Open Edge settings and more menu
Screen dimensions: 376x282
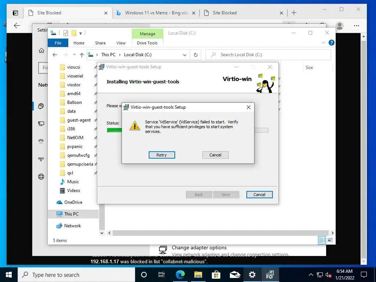[357, 26]
